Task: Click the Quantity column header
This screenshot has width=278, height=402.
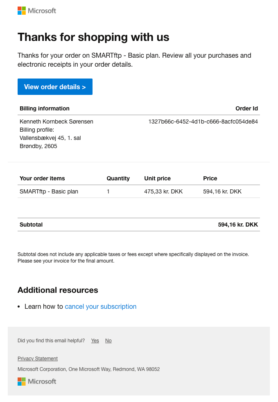Action: pos(118,178)
